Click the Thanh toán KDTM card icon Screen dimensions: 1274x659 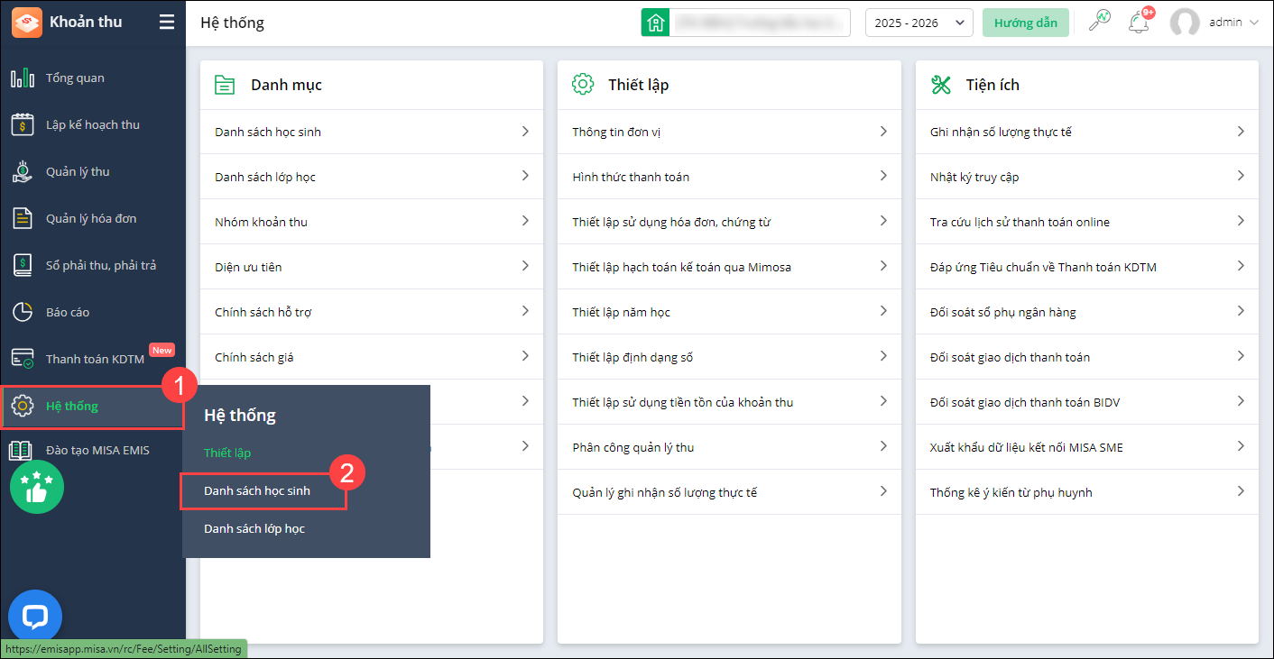tap(23, 359)
